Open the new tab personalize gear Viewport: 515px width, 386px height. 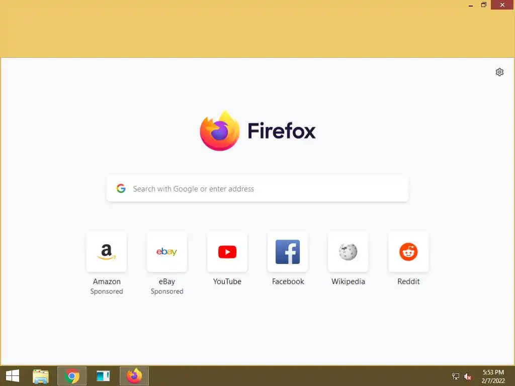point(499,72)
